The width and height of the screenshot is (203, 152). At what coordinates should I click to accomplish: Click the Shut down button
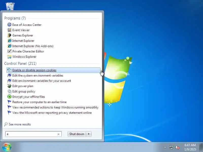point(77,134)
